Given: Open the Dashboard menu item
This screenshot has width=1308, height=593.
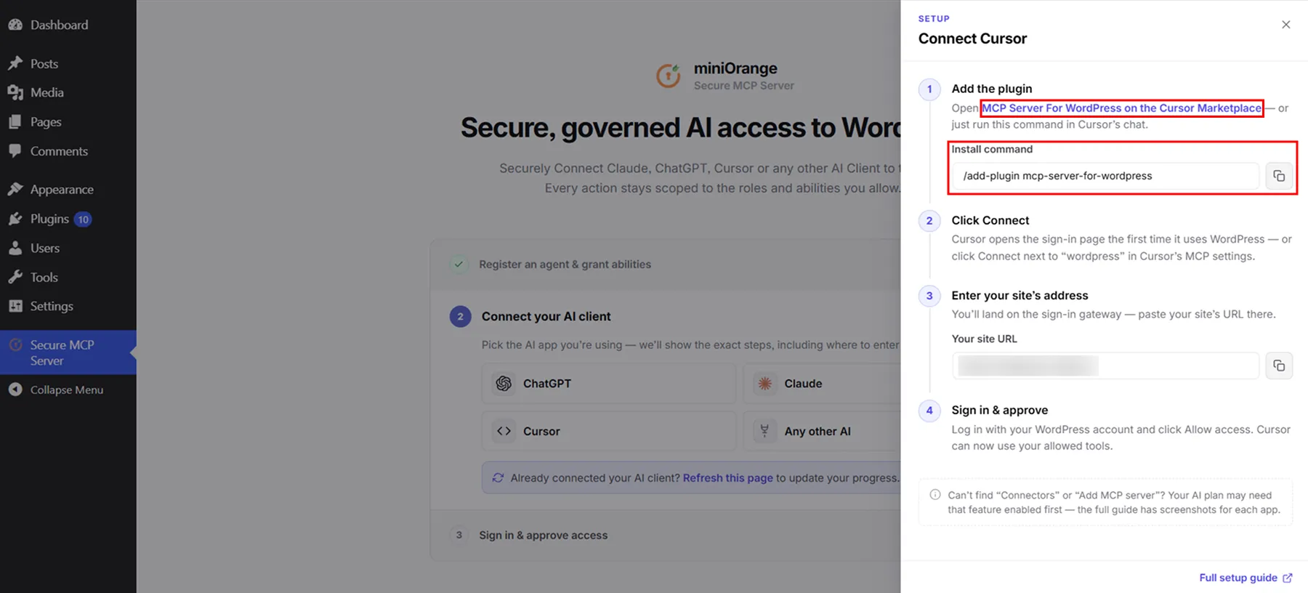Looking at the screenshot, I should click(68, 25).
